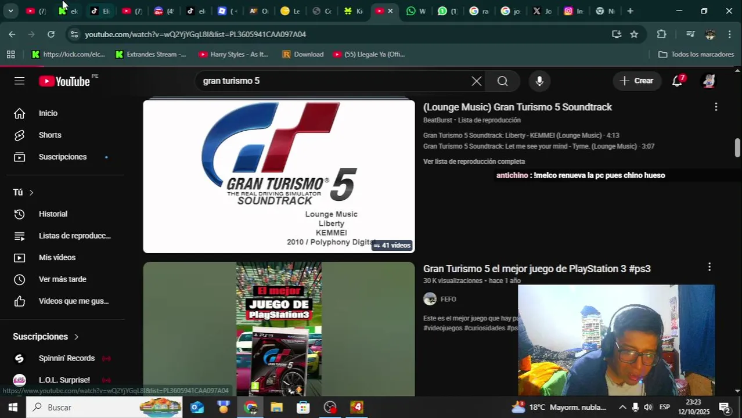Start voice search with the microphone
This screenshot has width=742, height=418.
[x=539, y=81]
